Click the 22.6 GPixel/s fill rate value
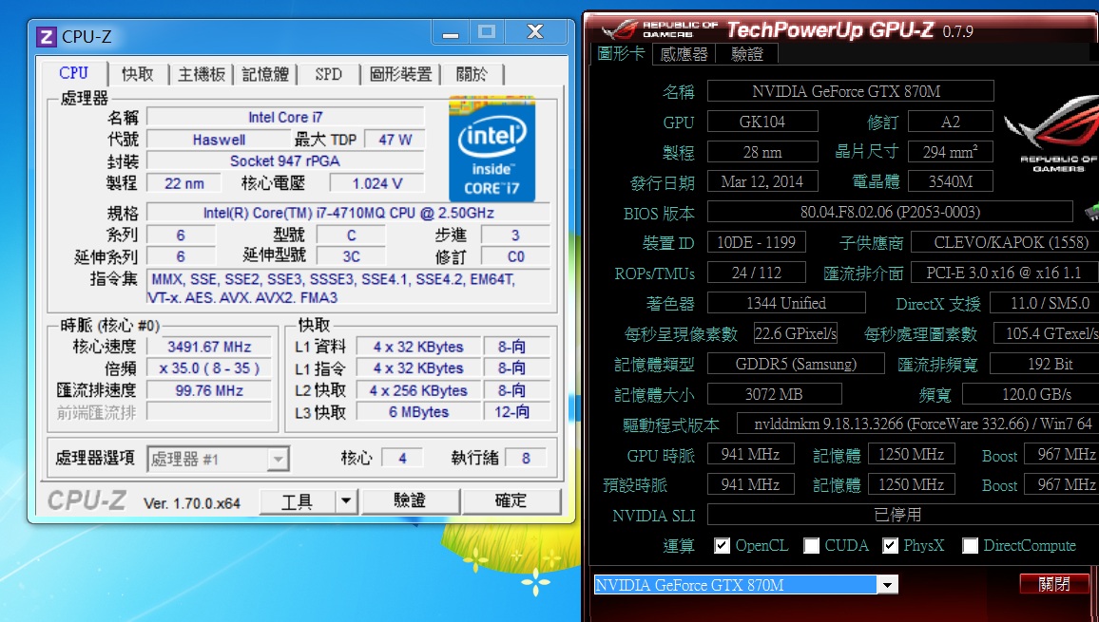The image size is (1099, 622). pos(796,333)
